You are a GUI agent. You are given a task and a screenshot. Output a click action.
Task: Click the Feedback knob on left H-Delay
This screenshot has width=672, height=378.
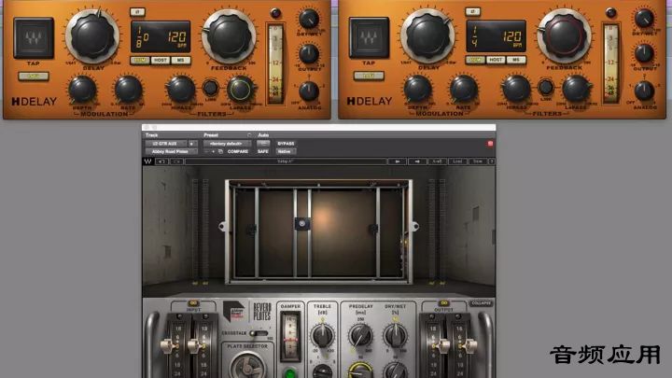coord(230,36)
